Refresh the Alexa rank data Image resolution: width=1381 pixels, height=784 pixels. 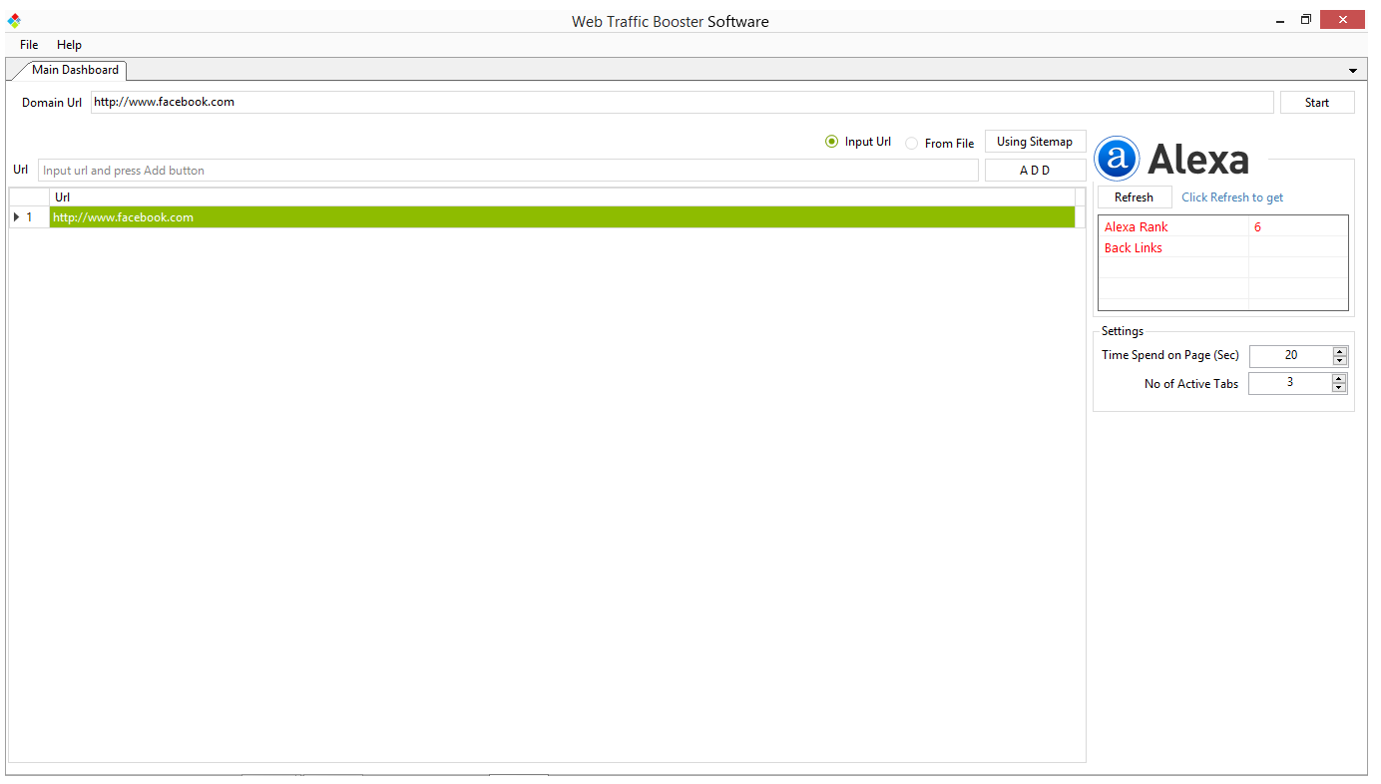click(x=1134, y=197)
